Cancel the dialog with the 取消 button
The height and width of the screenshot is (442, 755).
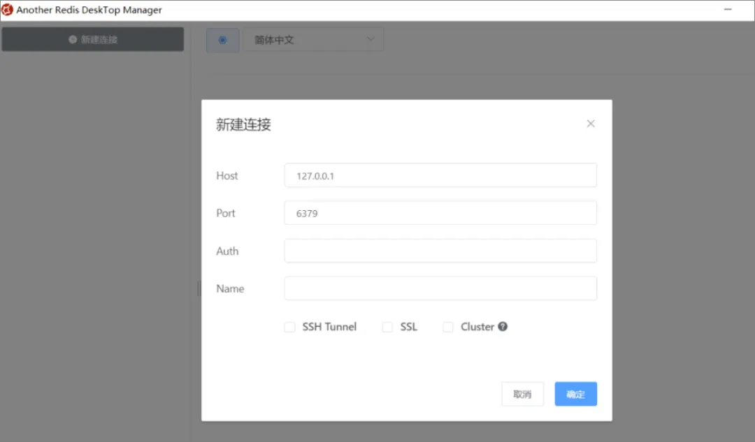(522, 394)
